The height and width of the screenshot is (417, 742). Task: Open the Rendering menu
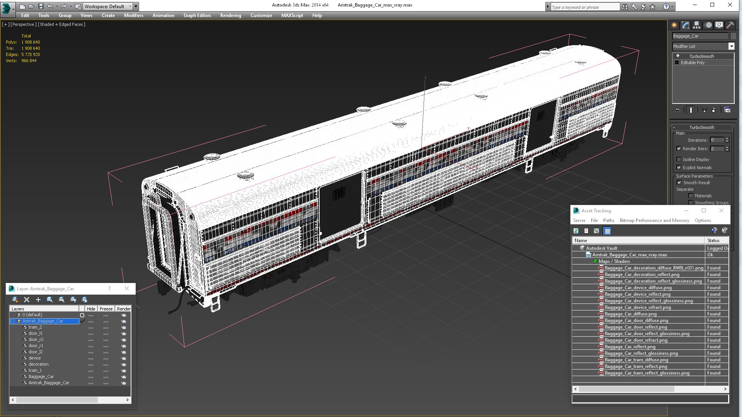[231, 15]
